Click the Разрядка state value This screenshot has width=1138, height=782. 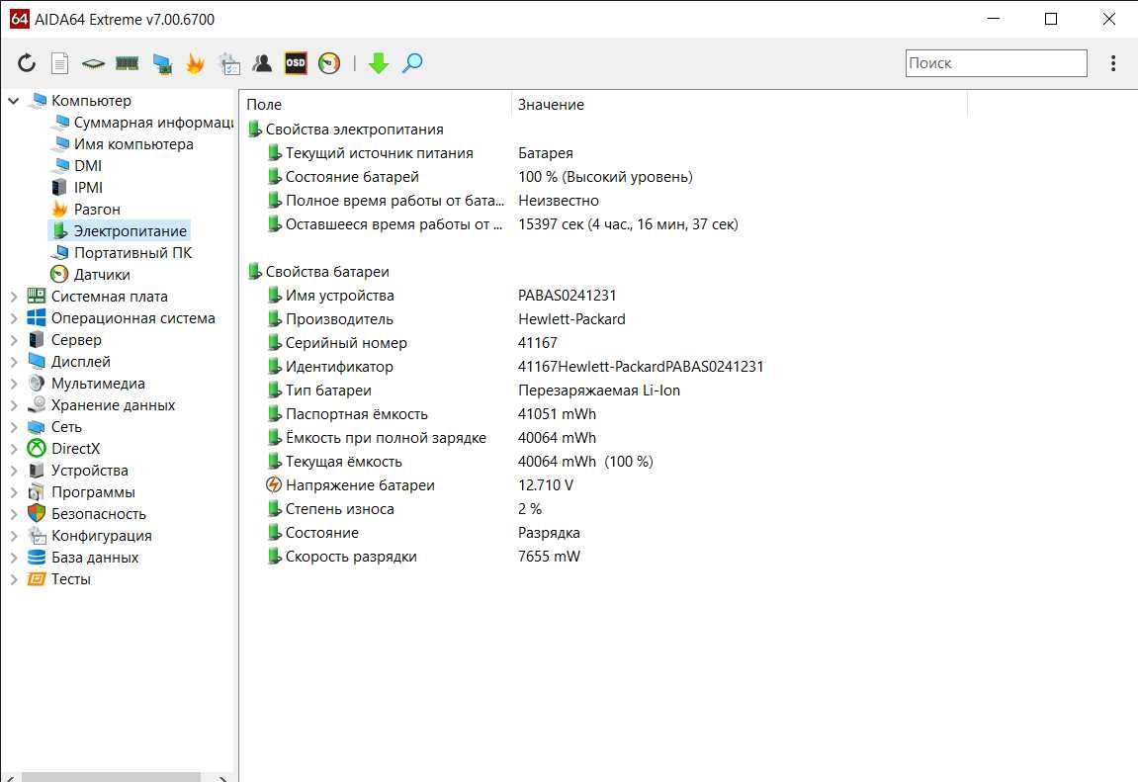[549, 533]
